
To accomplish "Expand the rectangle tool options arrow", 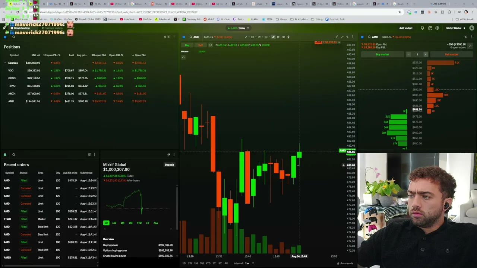I will 256,37.
